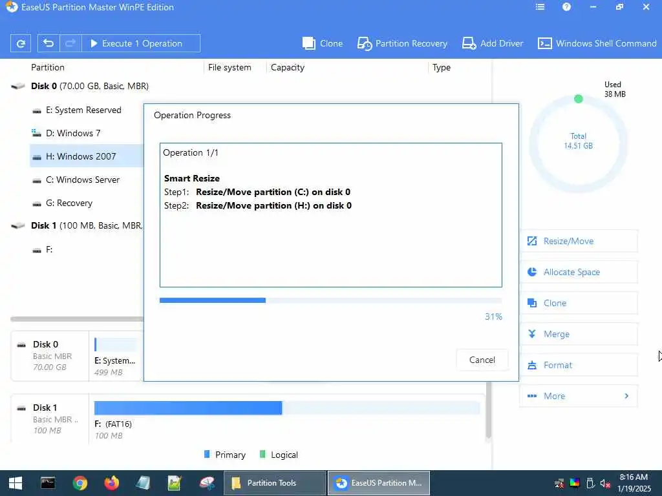Select Resize/Move in the right panel
Viewport: 662px width, 496px height.
[x=579, y=241]
